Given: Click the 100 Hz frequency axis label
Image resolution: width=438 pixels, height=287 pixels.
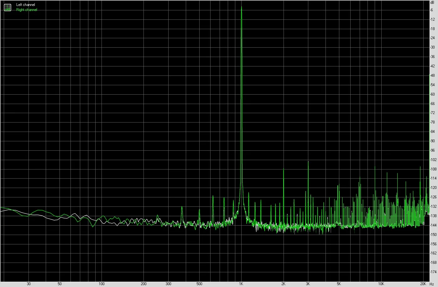Looking at the screenshot, I should click(x=101, y=284).
